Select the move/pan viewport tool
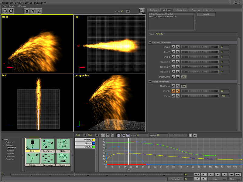Screen dimensions: 243x182 click(x=5, y=11)
